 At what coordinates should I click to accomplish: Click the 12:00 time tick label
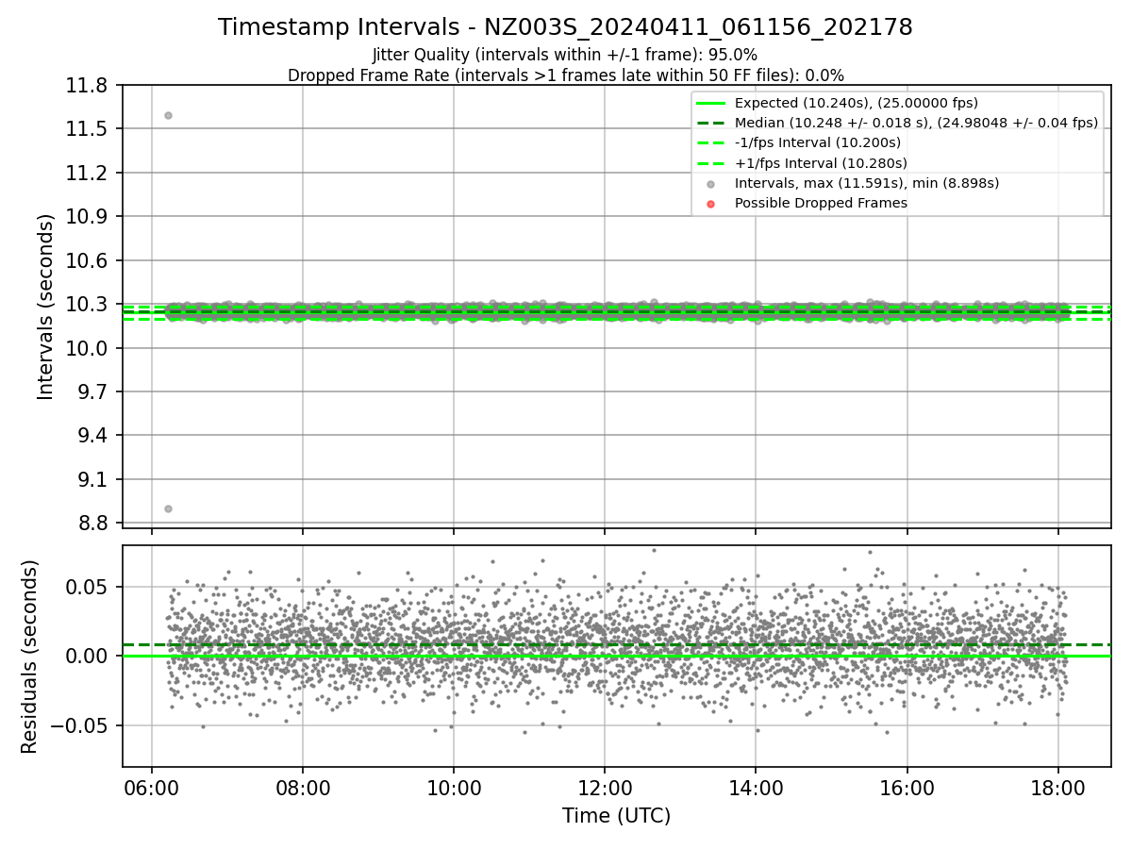coord(605,787)
